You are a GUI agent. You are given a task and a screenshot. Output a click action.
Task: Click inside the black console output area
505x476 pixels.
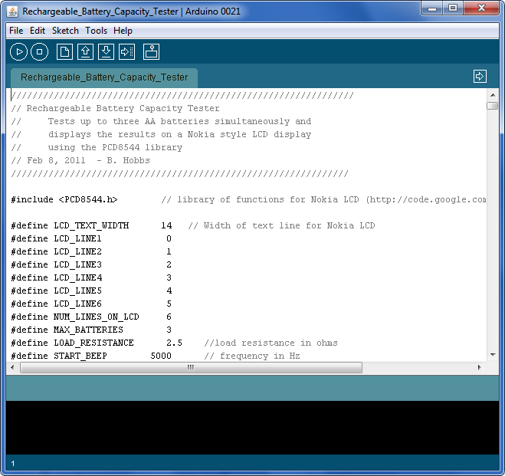[x=253, y=428]
